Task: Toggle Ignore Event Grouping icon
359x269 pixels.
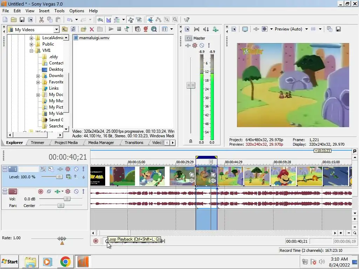Action: (x=139, y=20)
